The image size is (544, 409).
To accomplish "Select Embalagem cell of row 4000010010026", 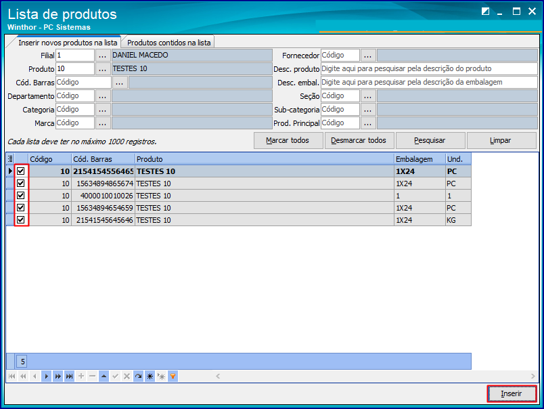I will 420,196.
